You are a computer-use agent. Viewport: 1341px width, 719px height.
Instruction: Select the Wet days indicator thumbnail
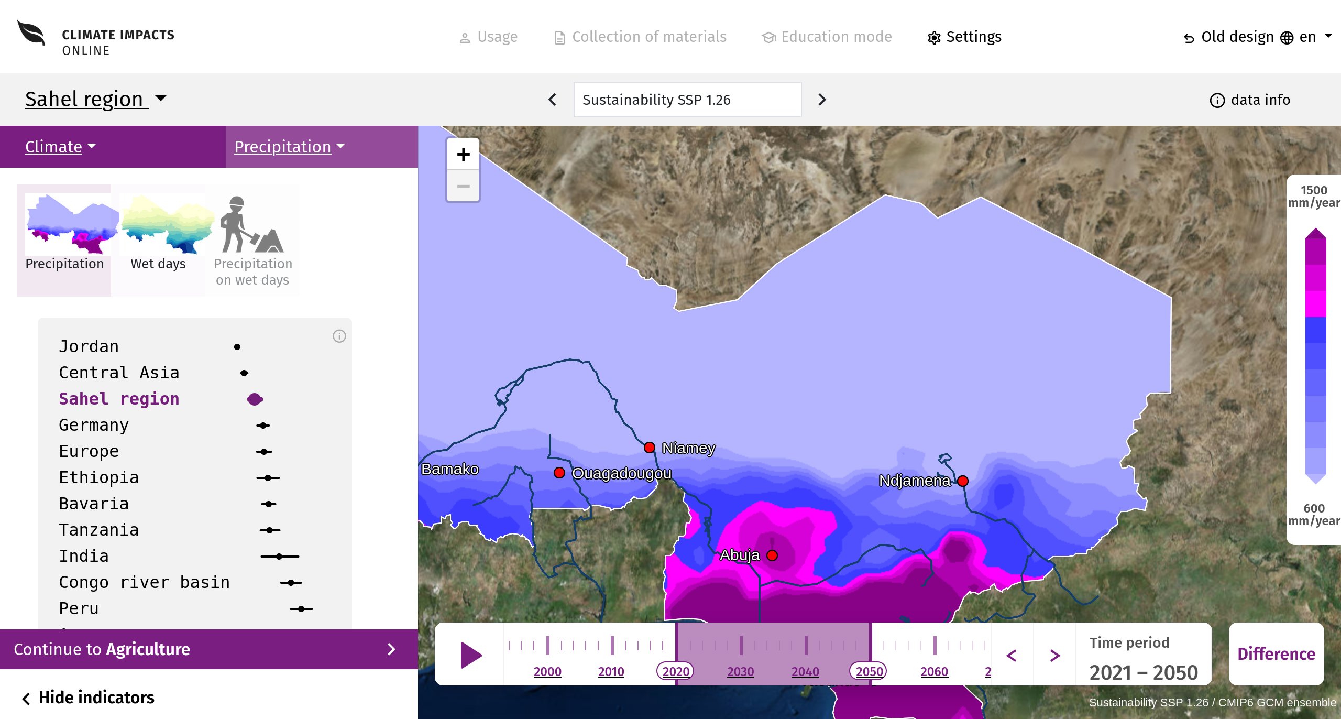click(x=158, y=240)
